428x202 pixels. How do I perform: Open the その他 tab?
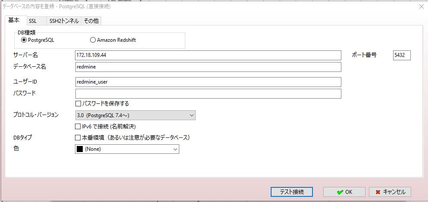[91, 21]
